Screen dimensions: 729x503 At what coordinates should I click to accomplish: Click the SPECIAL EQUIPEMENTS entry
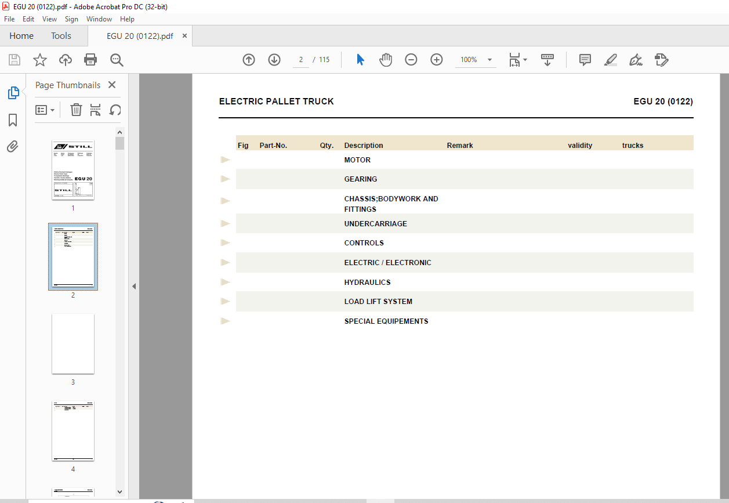386,321
